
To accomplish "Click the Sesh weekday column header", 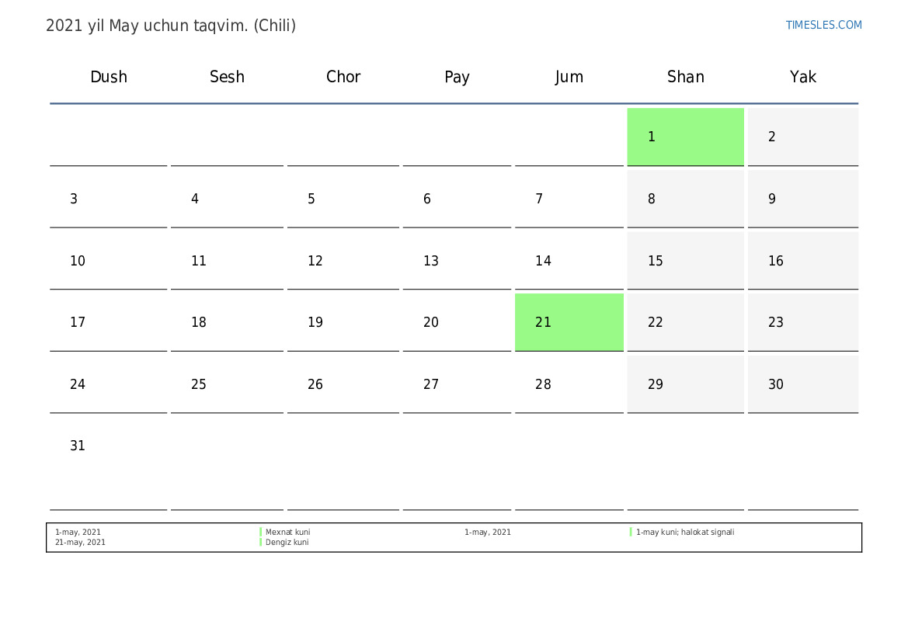I will [x=227, y=77].
